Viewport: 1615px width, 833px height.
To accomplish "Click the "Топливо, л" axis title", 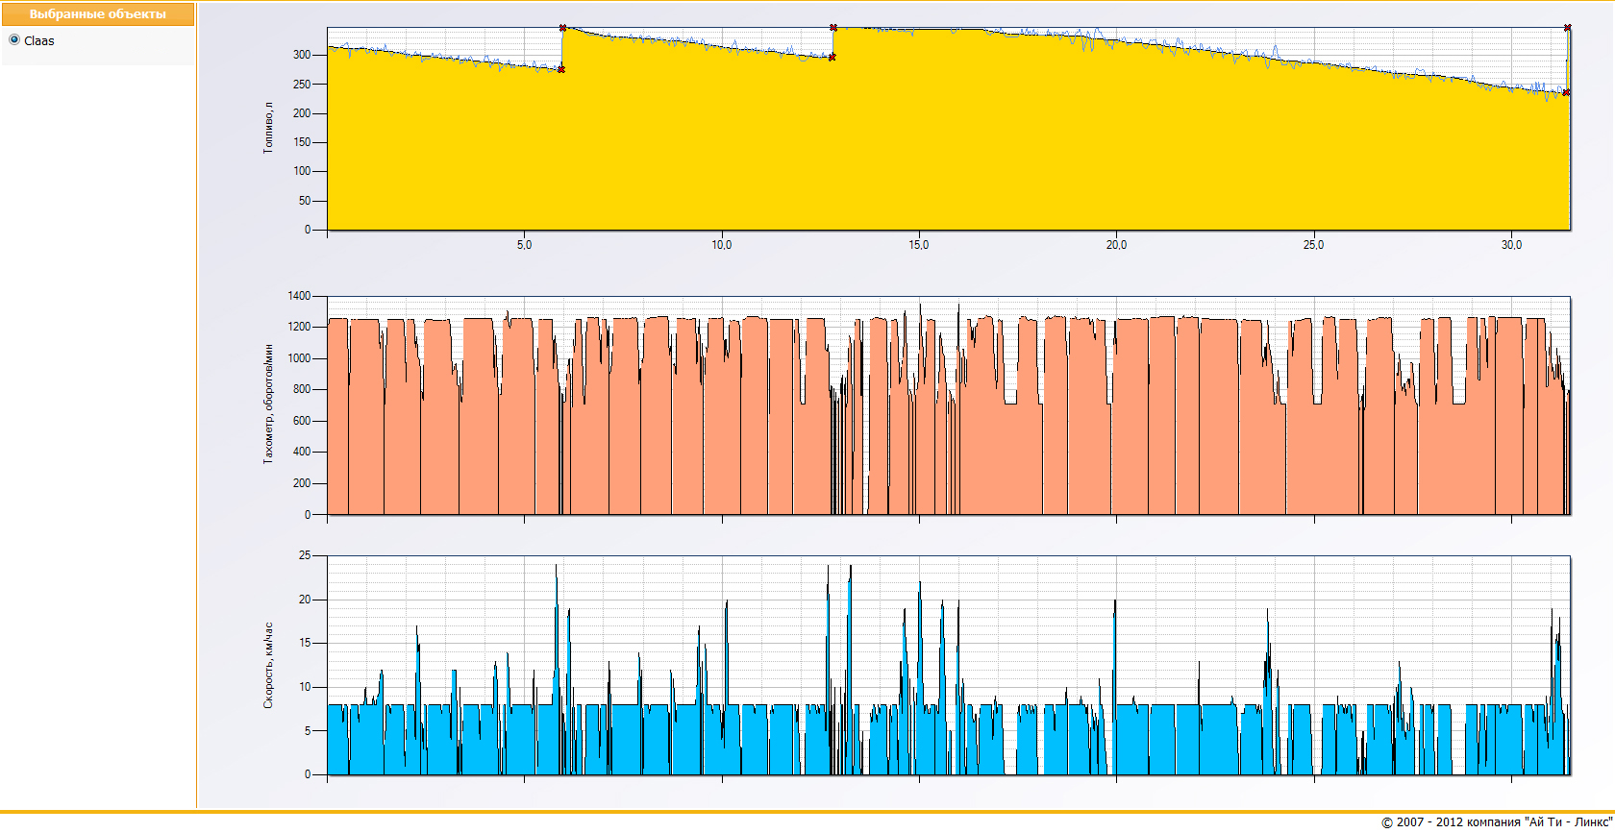I will [268, 128].
